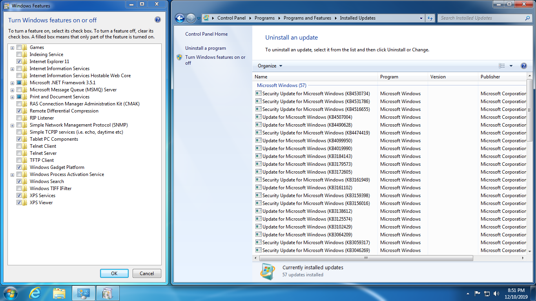Open Windows Explorer from the taskbar
The image size is (536, 301).
(x=59, y=293)
